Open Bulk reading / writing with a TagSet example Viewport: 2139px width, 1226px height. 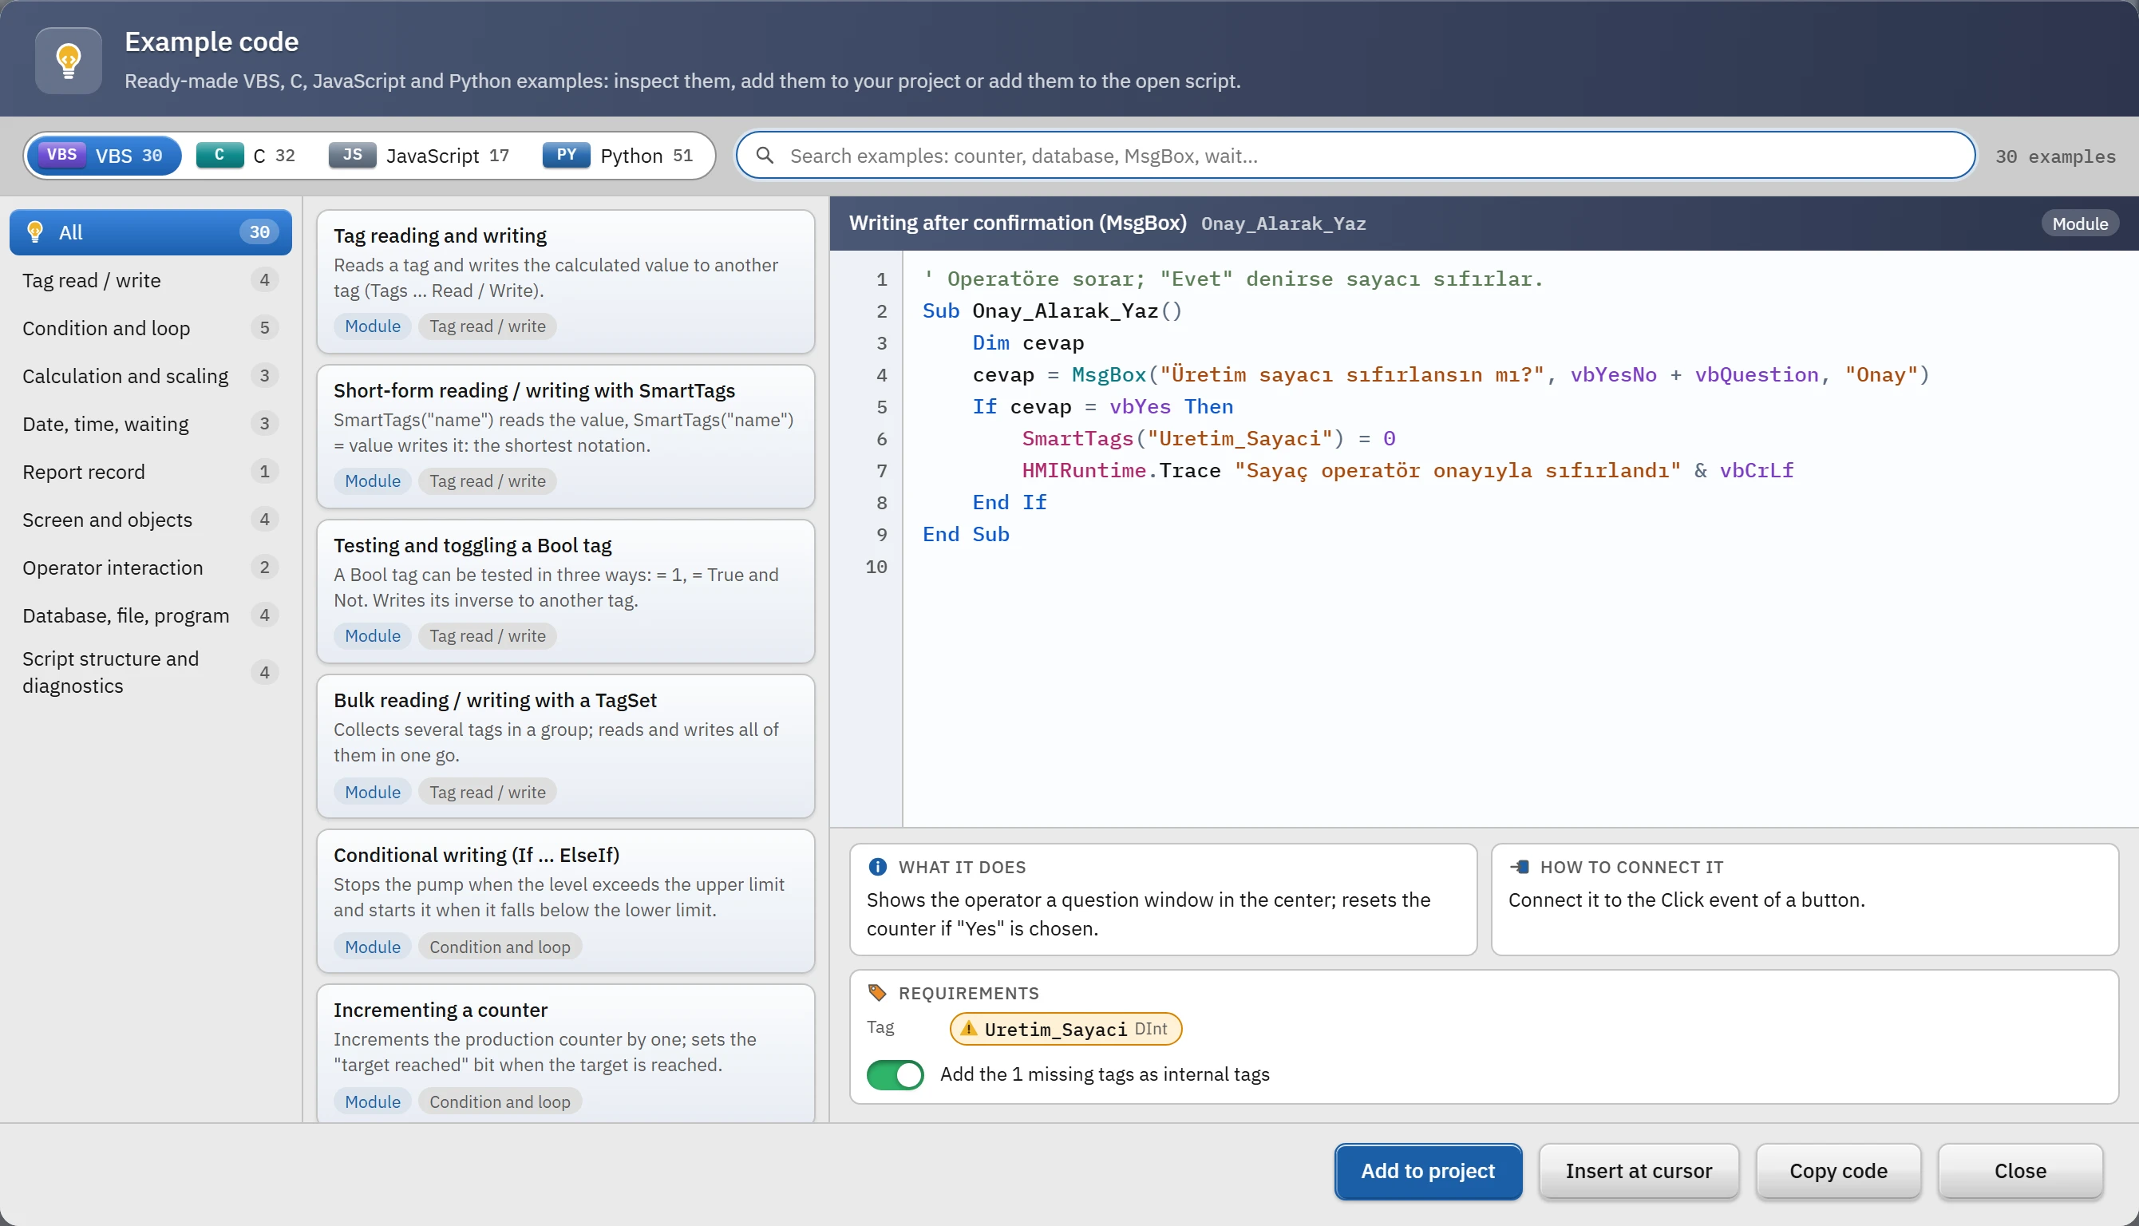click(566, 746)
